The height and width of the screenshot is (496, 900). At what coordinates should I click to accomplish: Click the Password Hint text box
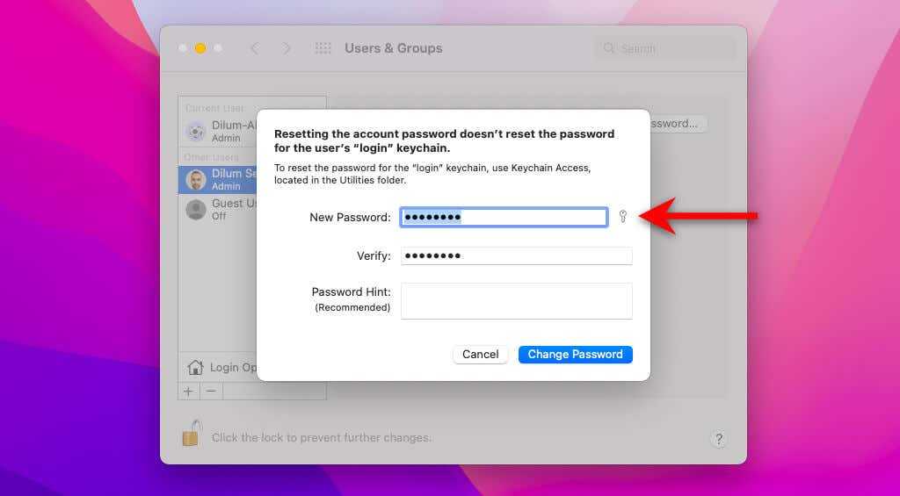(516, 300)
